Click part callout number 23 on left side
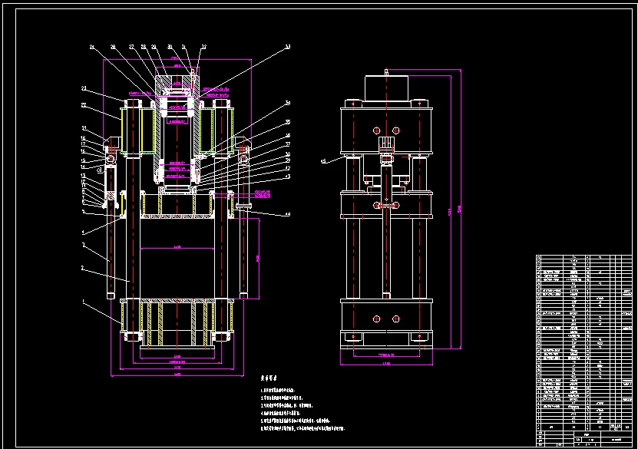Screen dimensions: 638x449 tap(84, 88)
